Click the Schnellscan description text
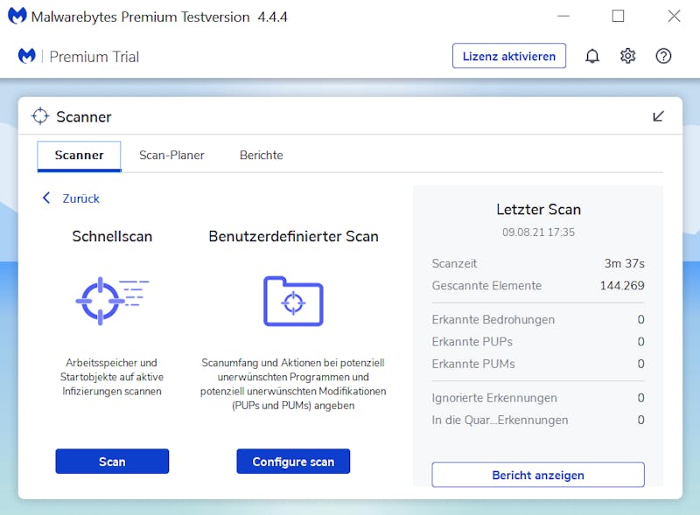This screenshot has width=700, height=515. click(112, 377)
